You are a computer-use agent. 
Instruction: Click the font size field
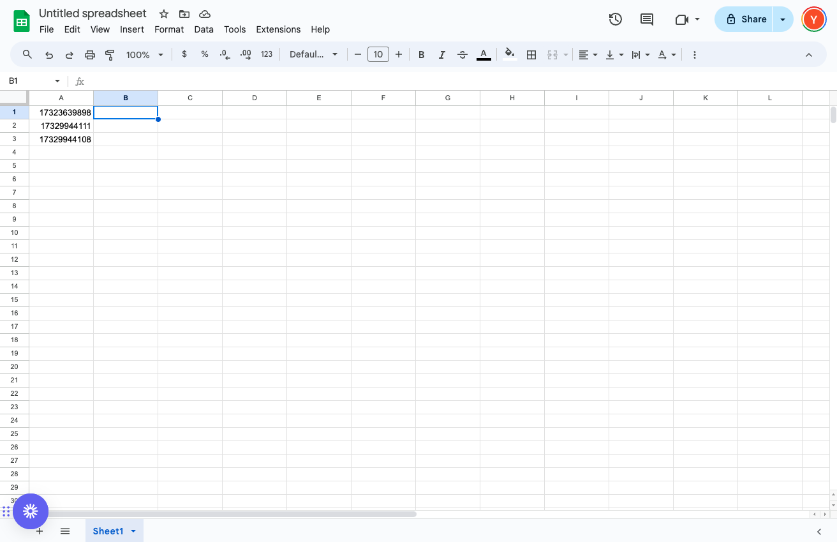[378, 55]
